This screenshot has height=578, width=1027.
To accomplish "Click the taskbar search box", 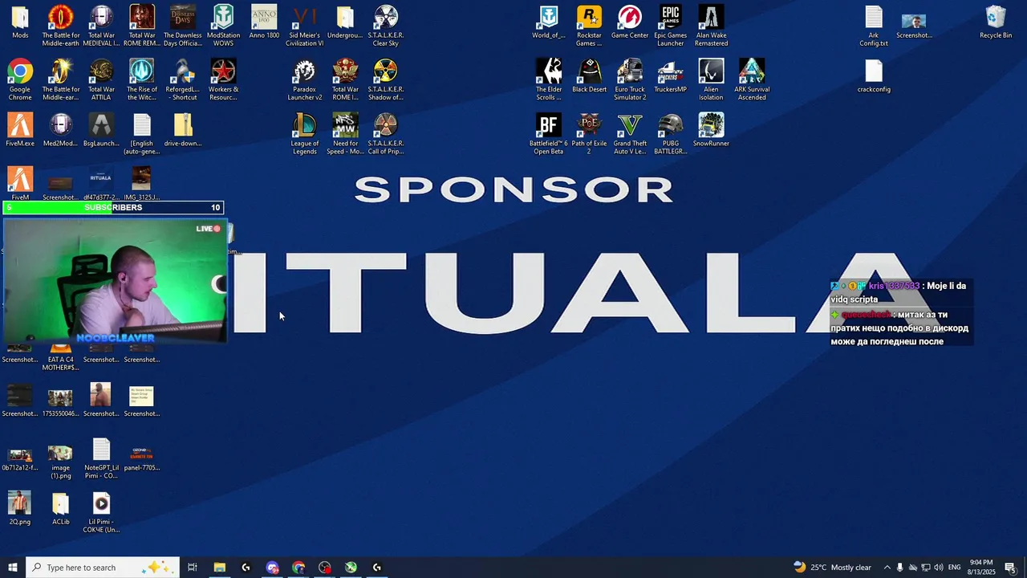I will pos(102,568).
